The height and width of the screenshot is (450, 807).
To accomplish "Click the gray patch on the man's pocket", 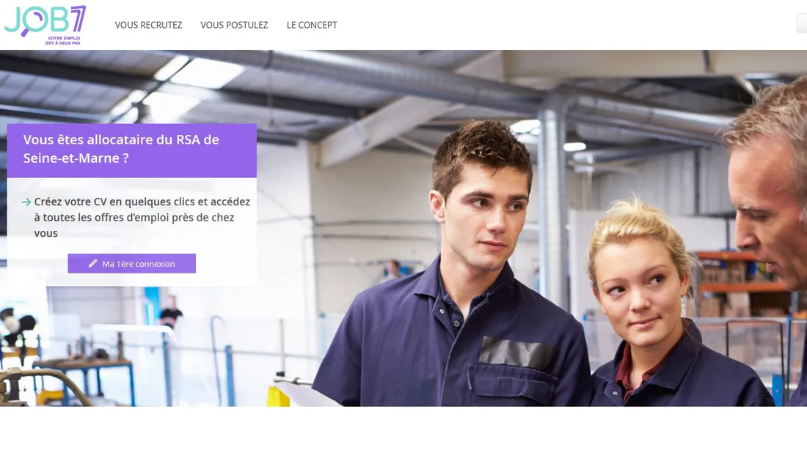I will pos(518,353).
